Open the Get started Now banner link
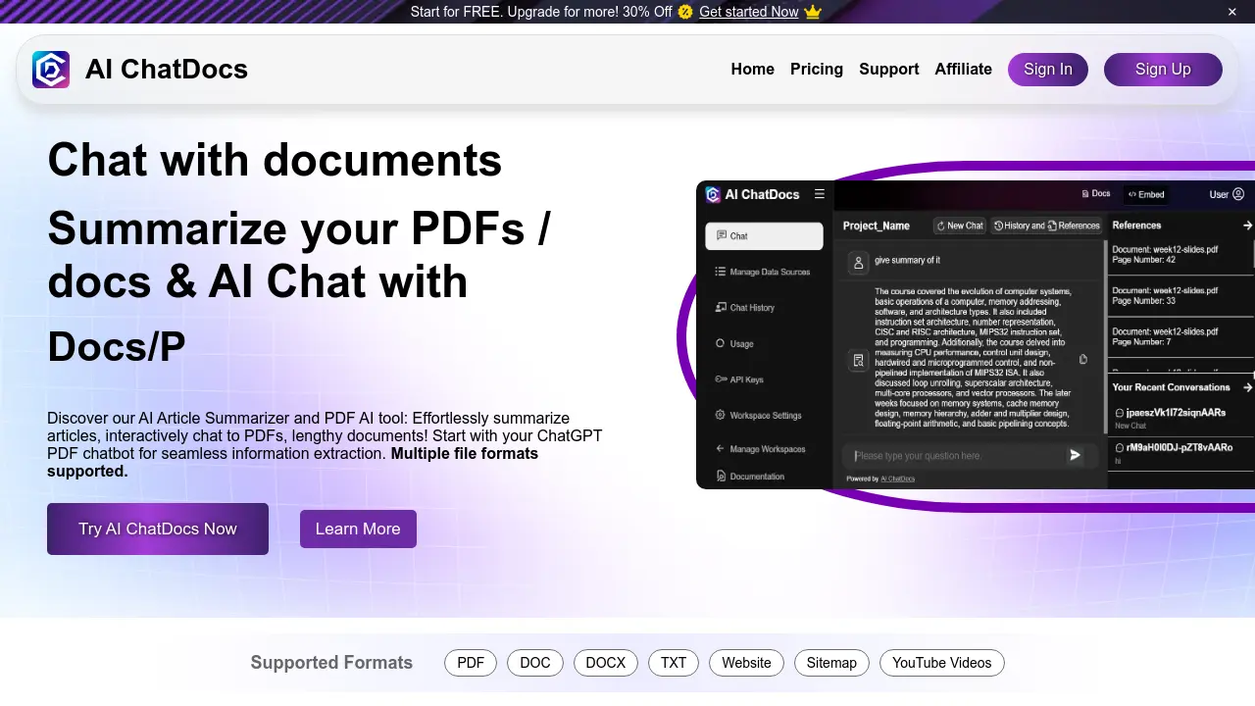Screen dimensions: 1255x706 point(749,12)
